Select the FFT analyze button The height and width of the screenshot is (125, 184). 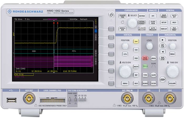point(153,16)
